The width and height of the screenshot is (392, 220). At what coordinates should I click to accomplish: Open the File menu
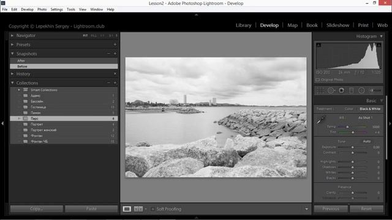(5, 10)
